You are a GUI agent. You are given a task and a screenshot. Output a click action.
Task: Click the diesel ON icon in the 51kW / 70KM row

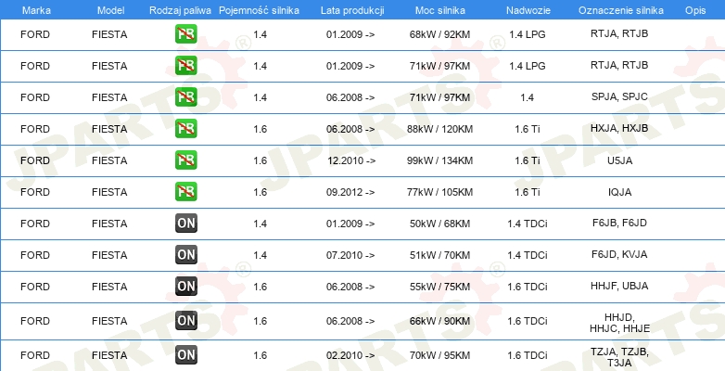click(185, 255)
